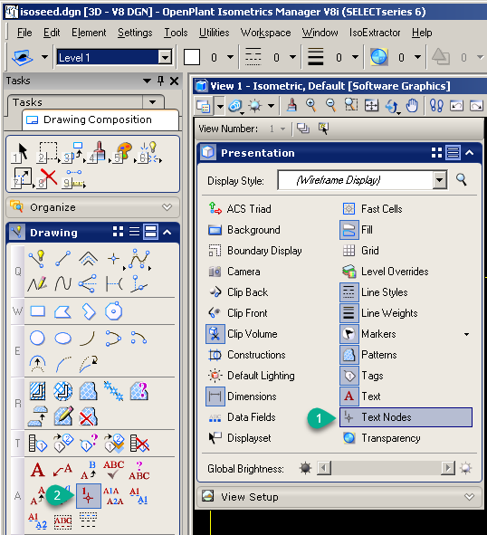Click the Zoom In magnifier icon
This screenshot has height=535, width=487.
(x=310, y=105)
